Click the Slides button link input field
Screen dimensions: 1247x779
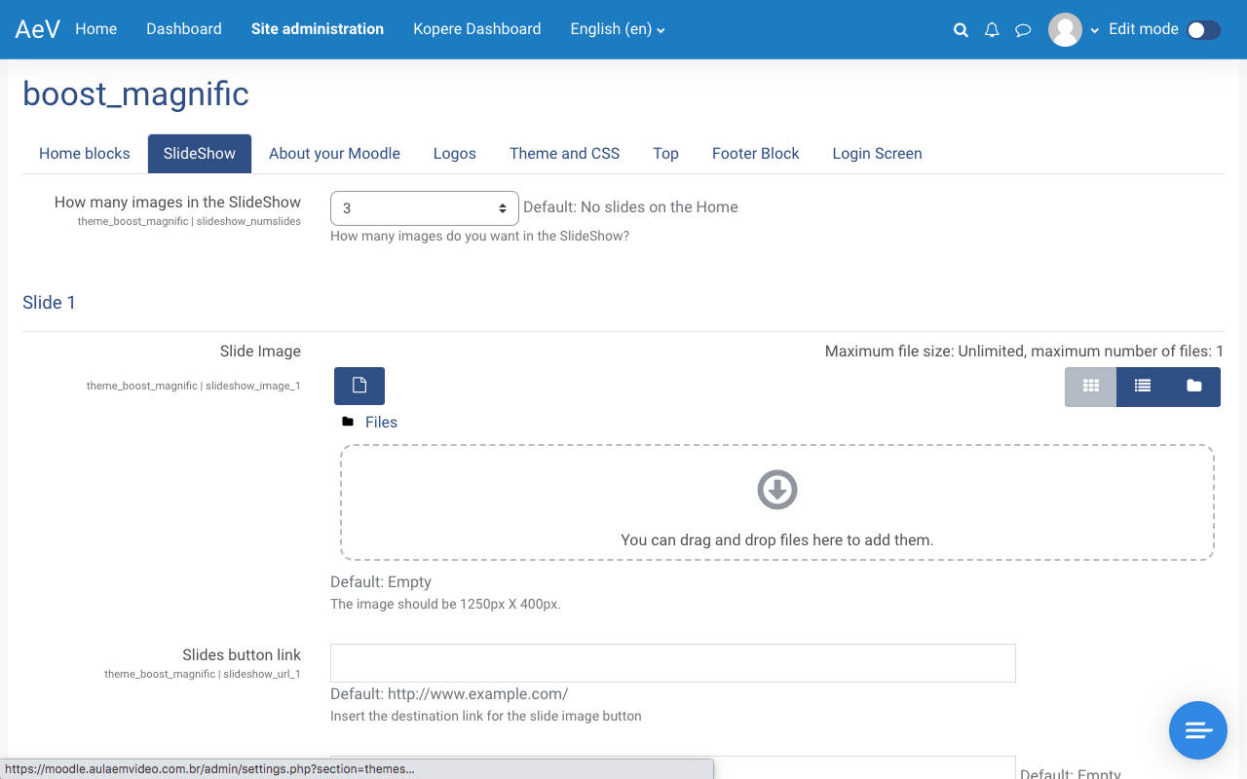[x=672, y=662]
